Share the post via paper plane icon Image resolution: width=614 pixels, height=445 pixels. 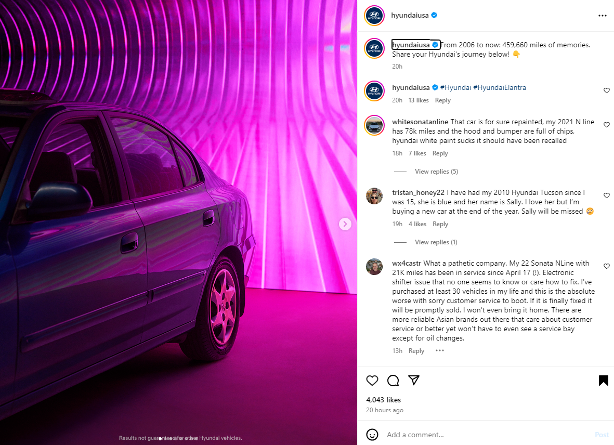pos(414,380)
